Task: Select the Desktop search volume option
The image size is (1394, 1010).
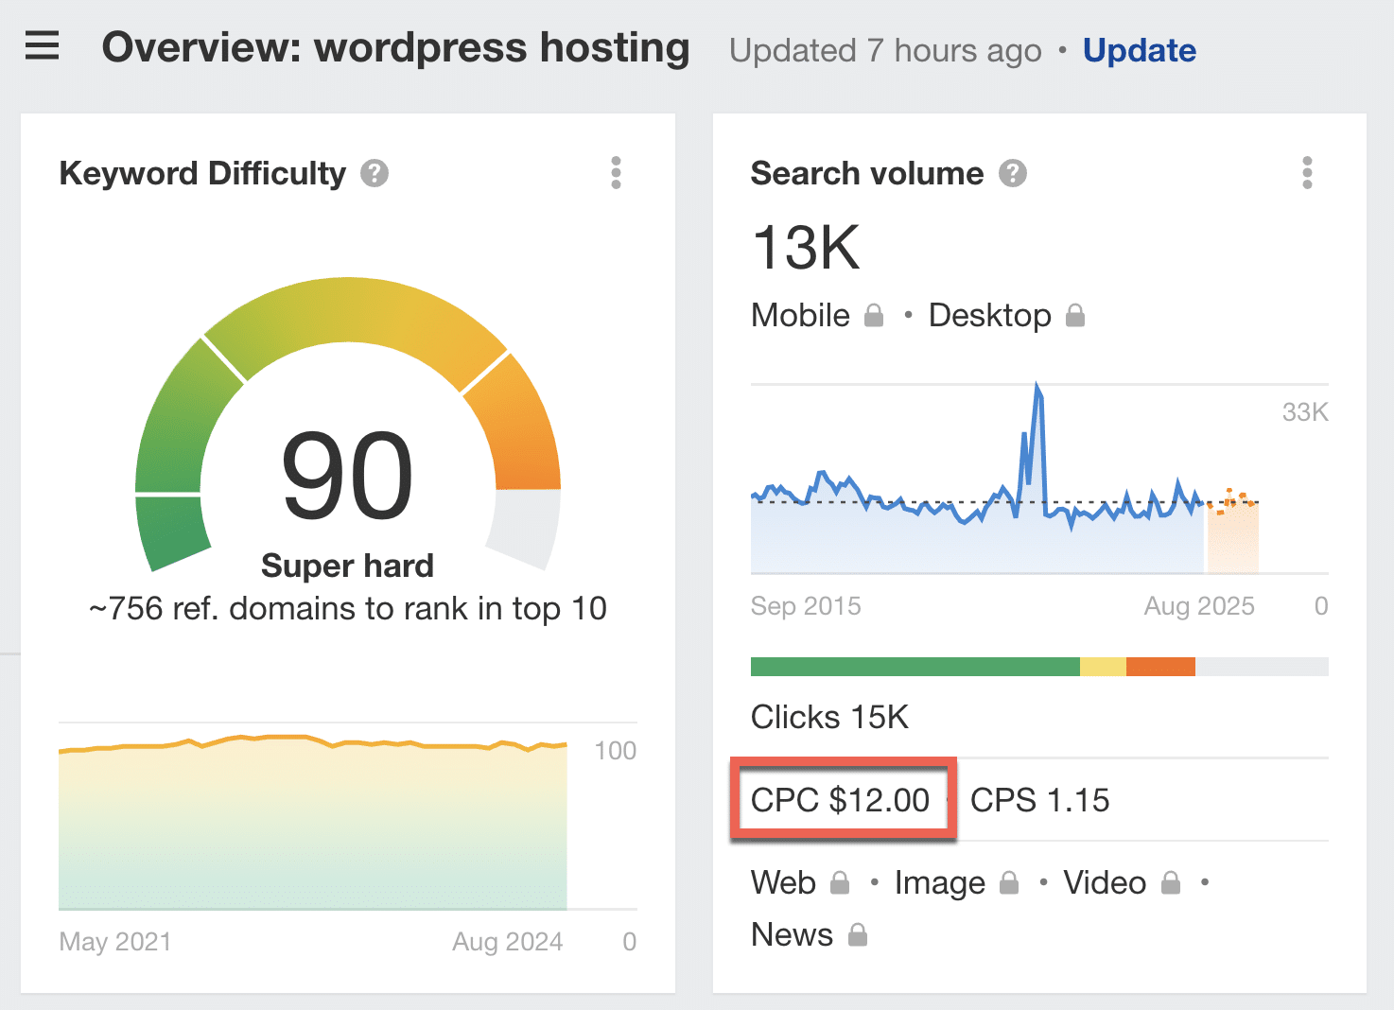Action: point(989,316)
